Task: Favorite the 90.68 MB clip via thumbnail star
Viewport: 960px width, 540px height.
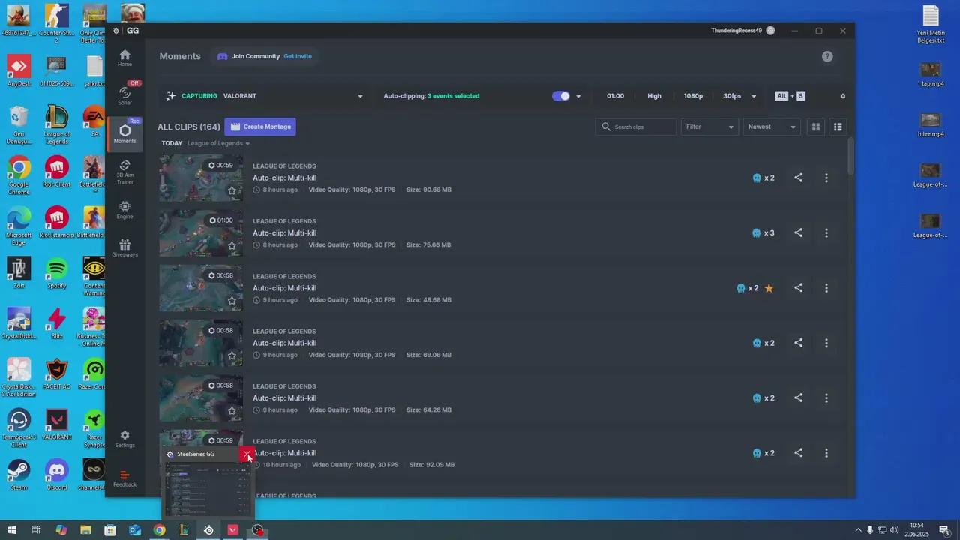Action: coord(232,190)
